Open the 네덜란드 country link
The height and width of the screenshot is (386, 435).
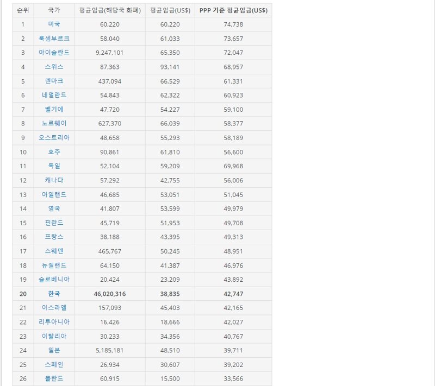(54, 95)
